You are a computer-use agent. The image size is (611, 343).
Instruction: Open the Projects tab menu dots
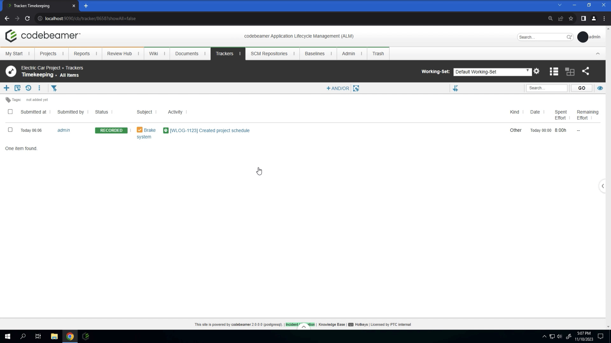(x=63, y=54)
